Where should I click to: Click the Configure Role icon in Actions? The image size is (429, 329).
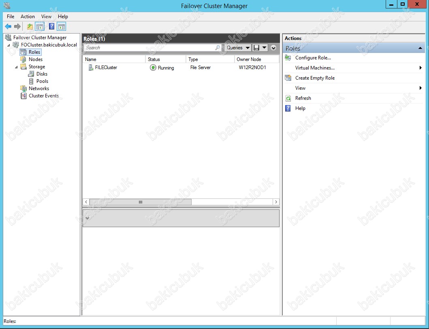coord(288,58)
